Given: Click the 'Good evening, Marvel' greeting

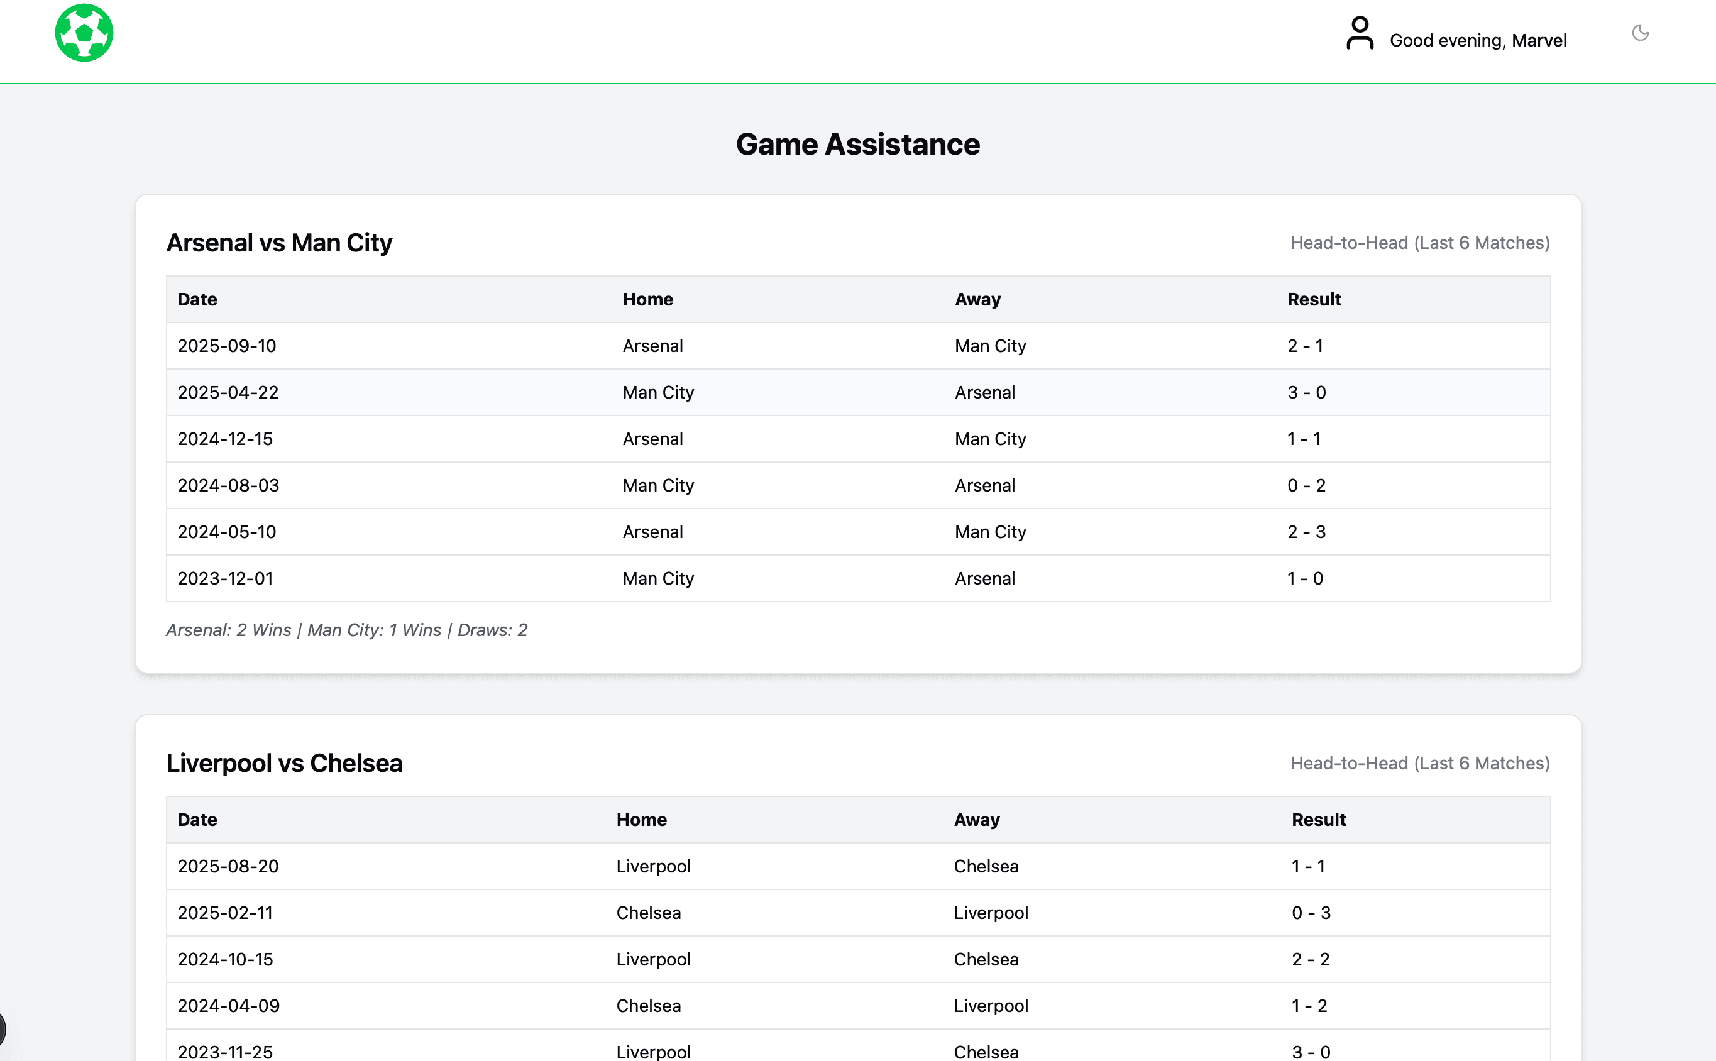Looking at the screenshot, I should pyautogui.click(x=1478, y=41).
